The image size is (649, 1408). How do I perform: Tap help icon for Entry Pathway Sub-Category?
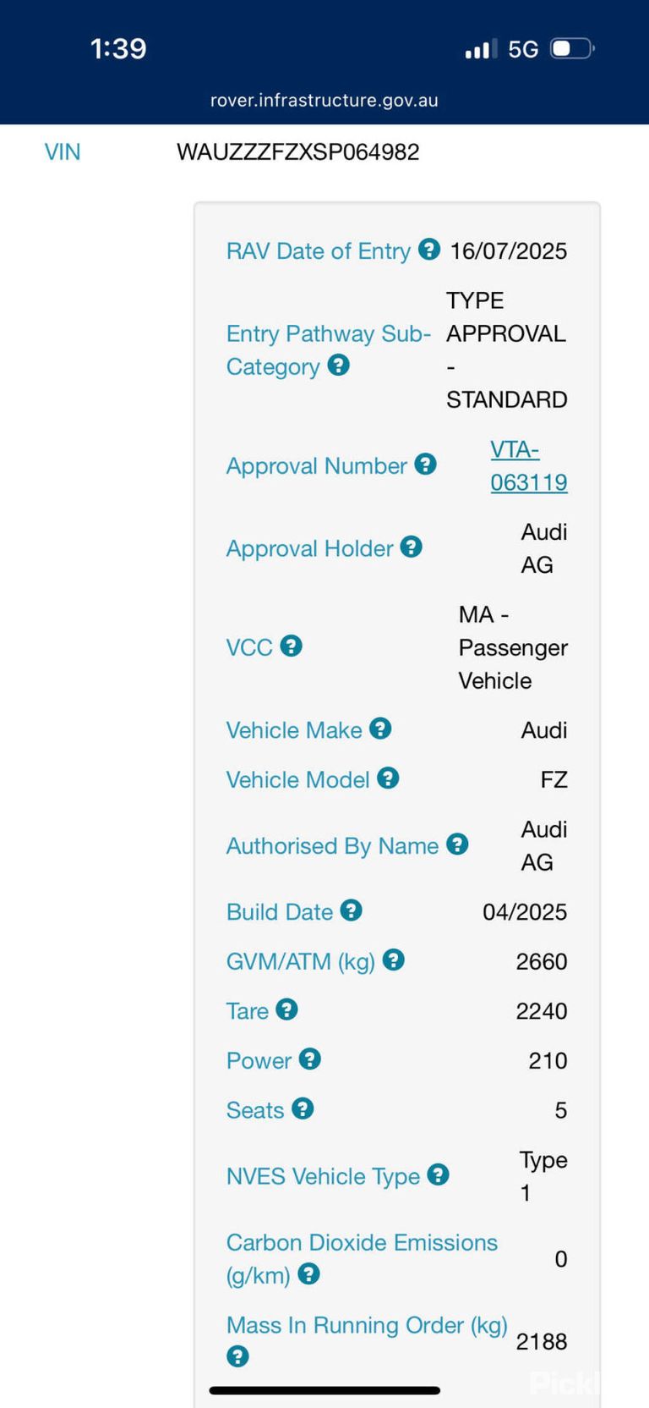[338, 365]
